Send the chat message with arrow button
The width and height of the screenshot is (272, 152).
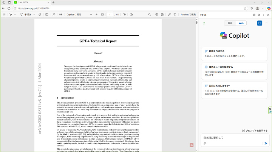click(x=266, y=143)
